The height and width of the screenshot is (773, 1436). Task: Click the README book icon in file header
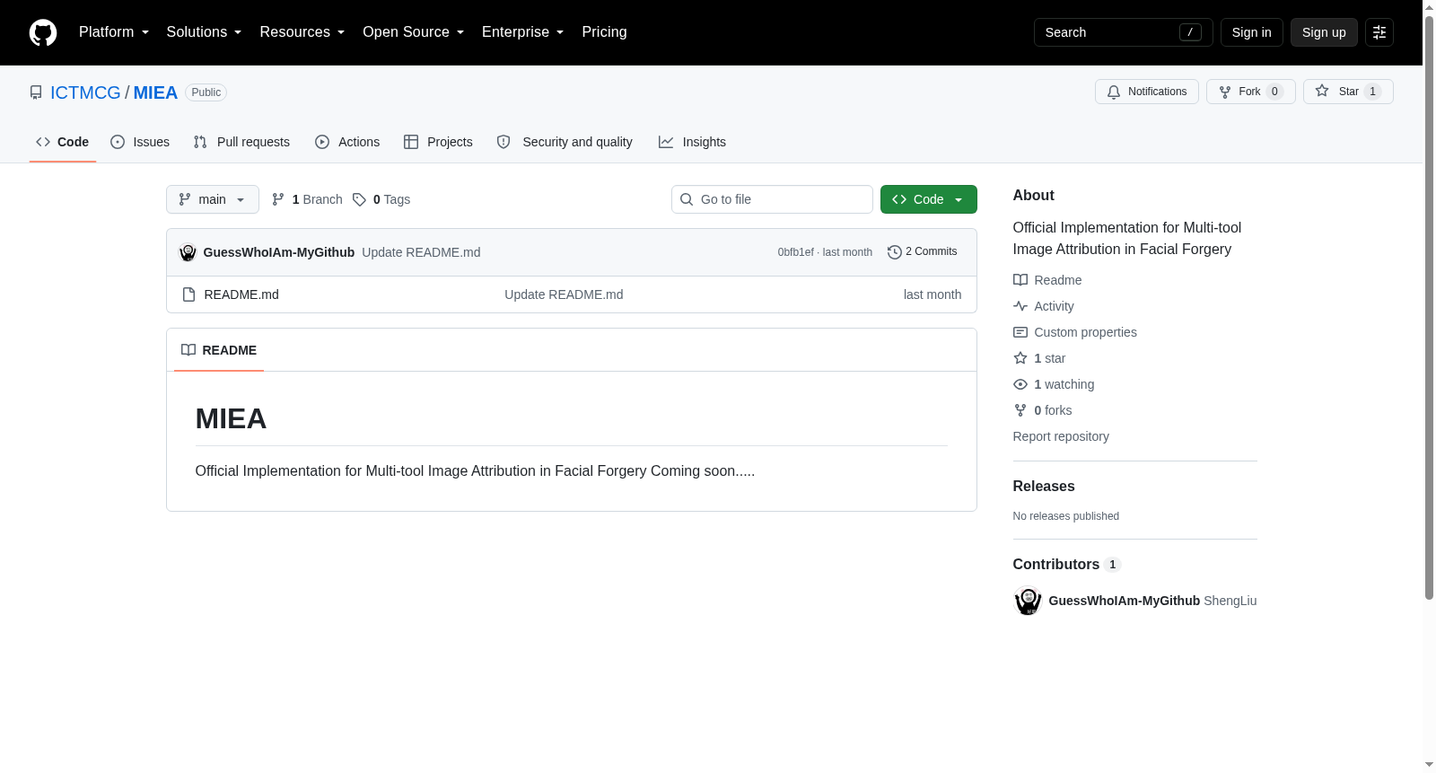(x=188, y=350)
